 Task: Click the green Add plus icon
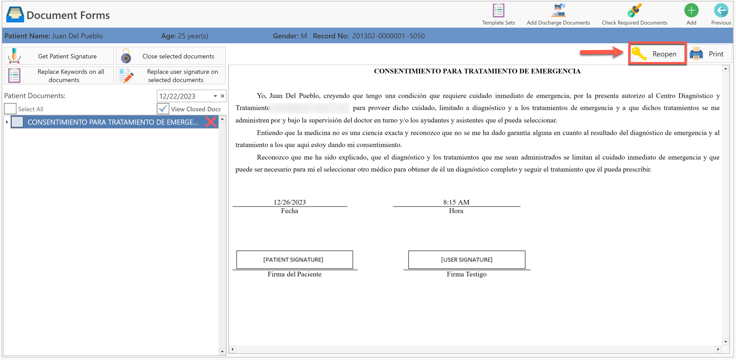pos(691,10)
